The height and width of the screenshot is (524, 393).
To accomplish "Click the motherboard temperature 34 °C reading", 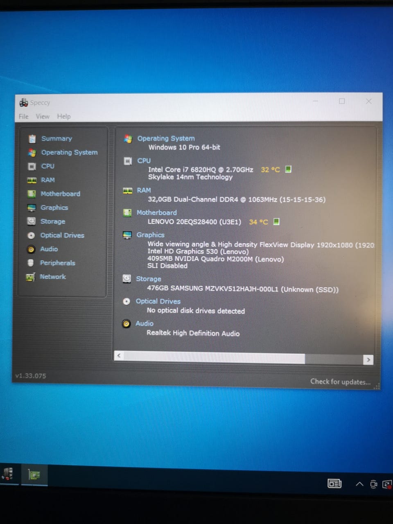I will (x=258, y=222).
